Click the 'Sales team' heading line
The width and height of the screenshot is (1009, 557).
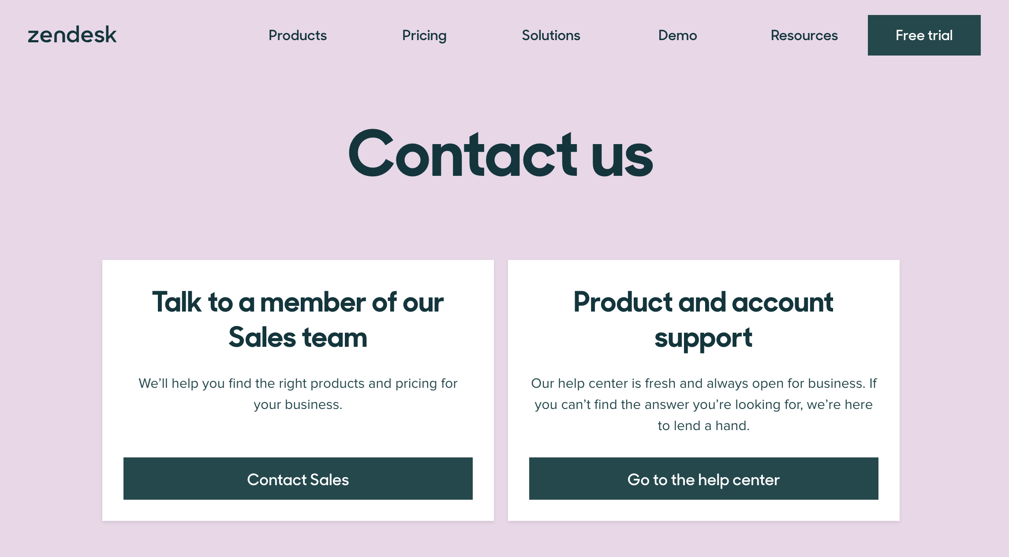coord(298,338)
